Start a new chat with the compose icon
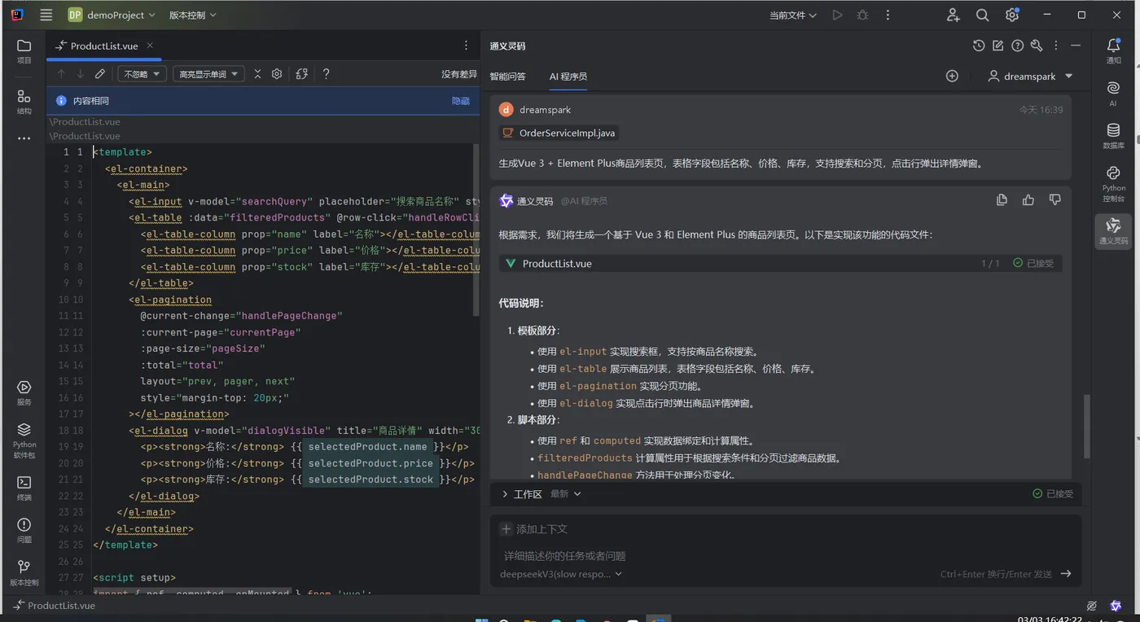Image resolution: width=1140 pixels, height=622 pixels. pos(998,46)
